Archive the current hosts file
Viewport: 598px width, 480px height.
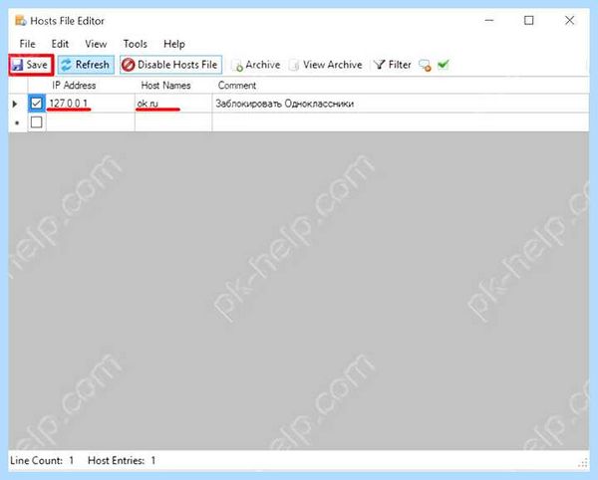[x=256, y=65]
